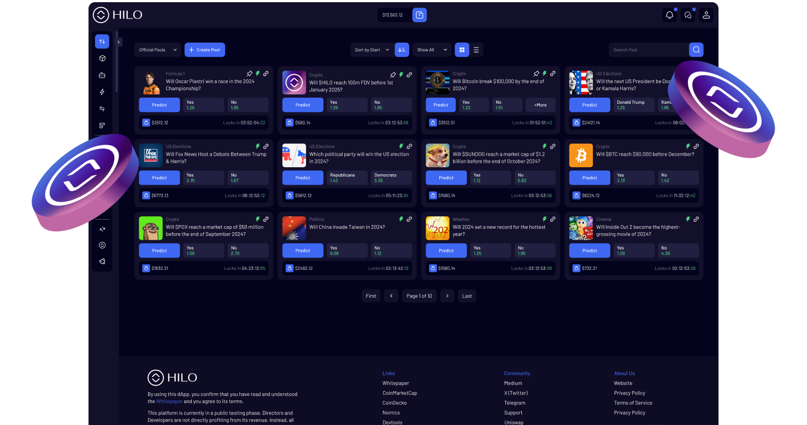Click the Fox News pool thumbnail

coord(151,155)
